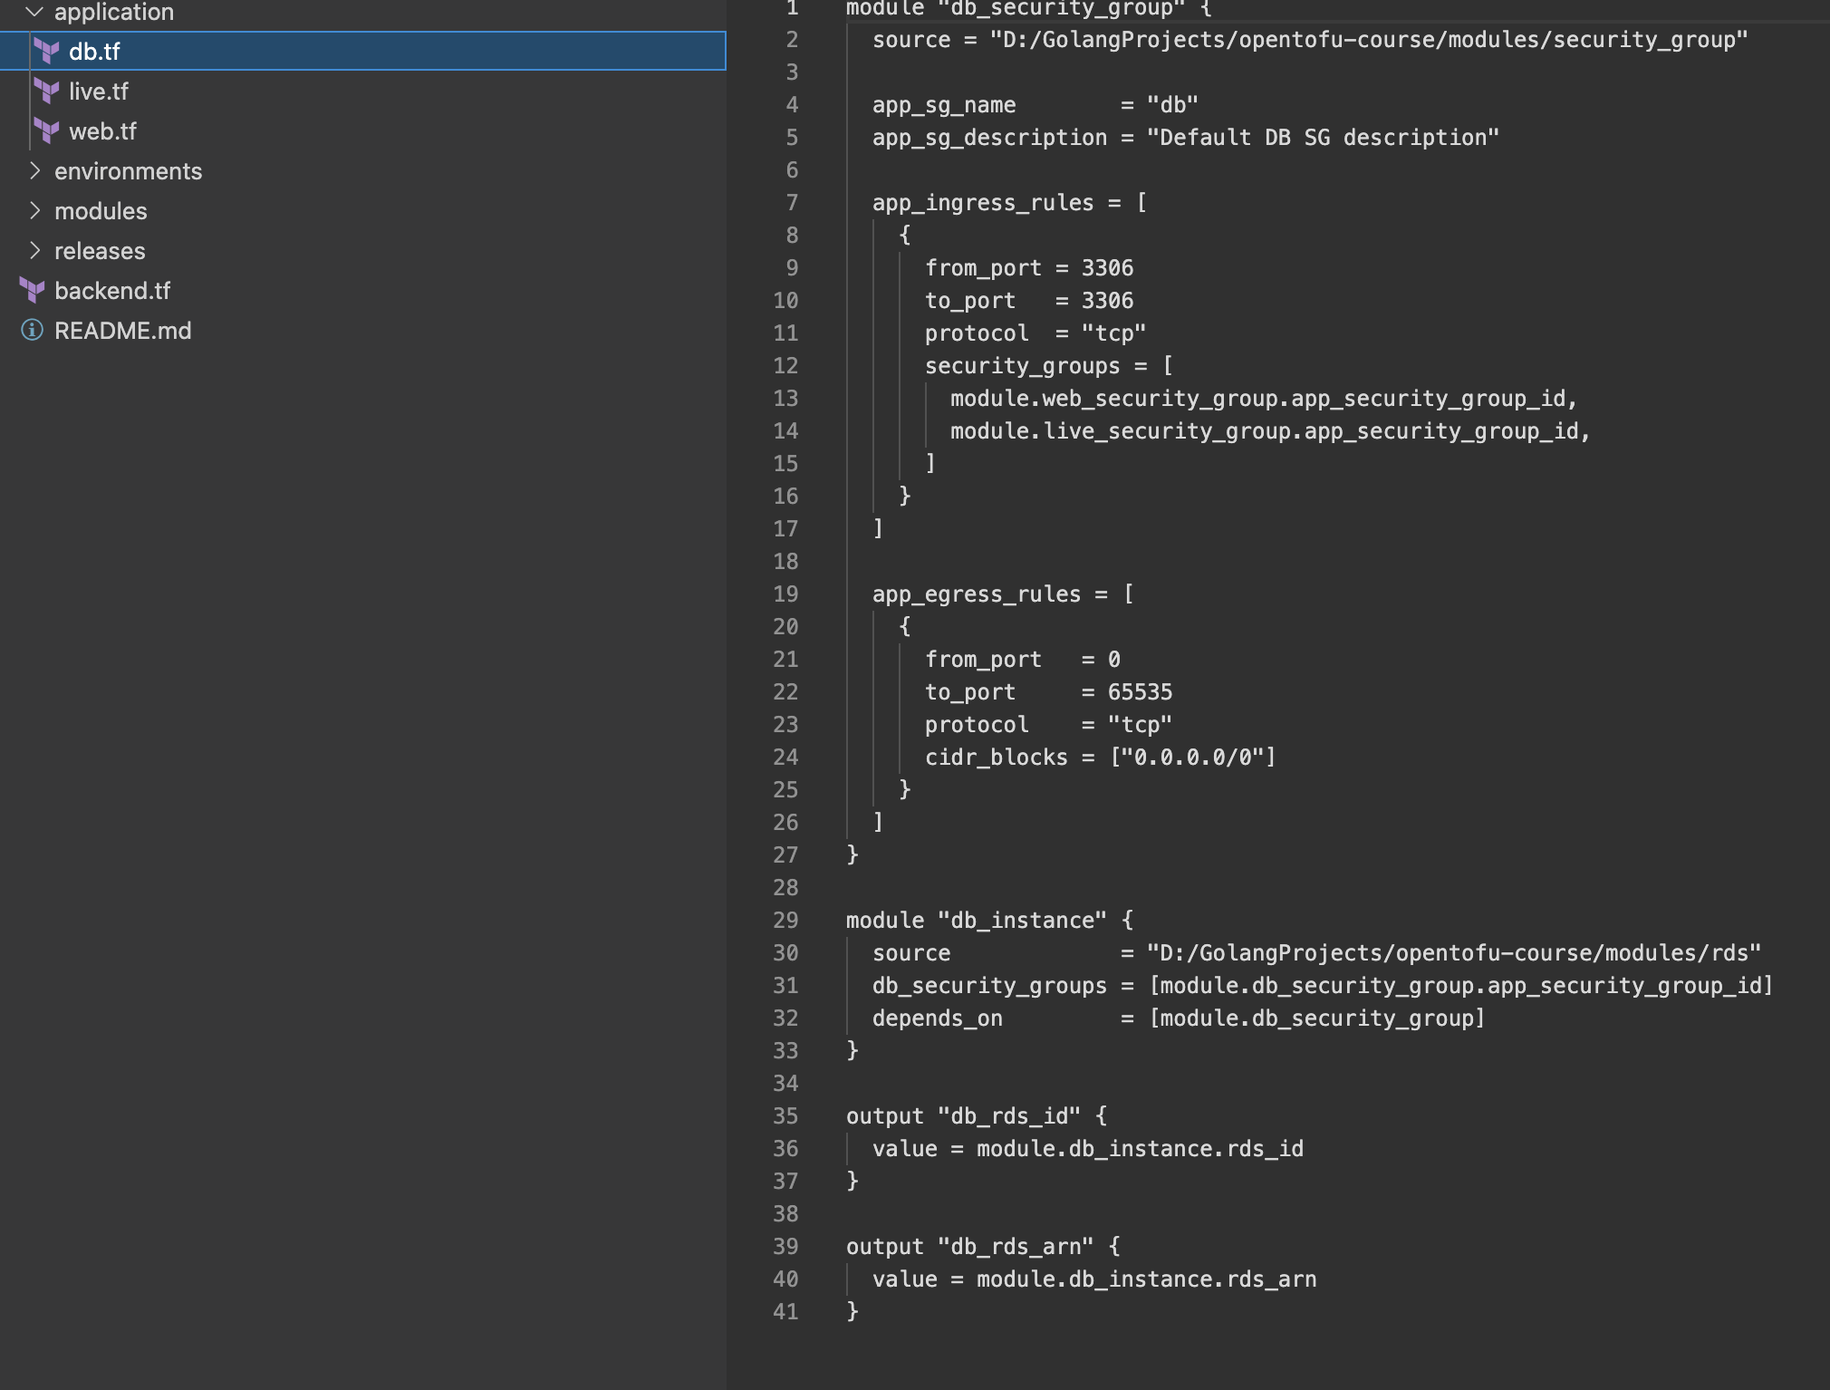Click line number 7 in the gutter
The height and width of the screenshot is (1390, 1830).
pos(792,203)
